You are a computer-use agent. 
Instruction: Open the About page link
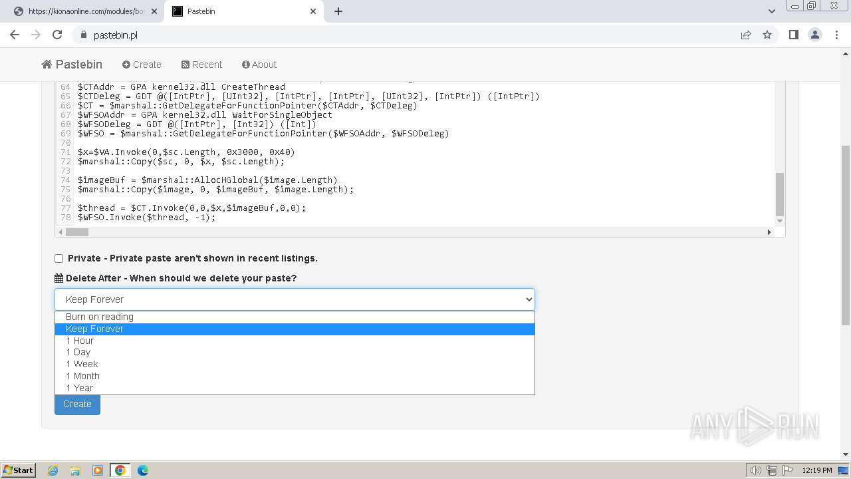[x=259, y=65]
